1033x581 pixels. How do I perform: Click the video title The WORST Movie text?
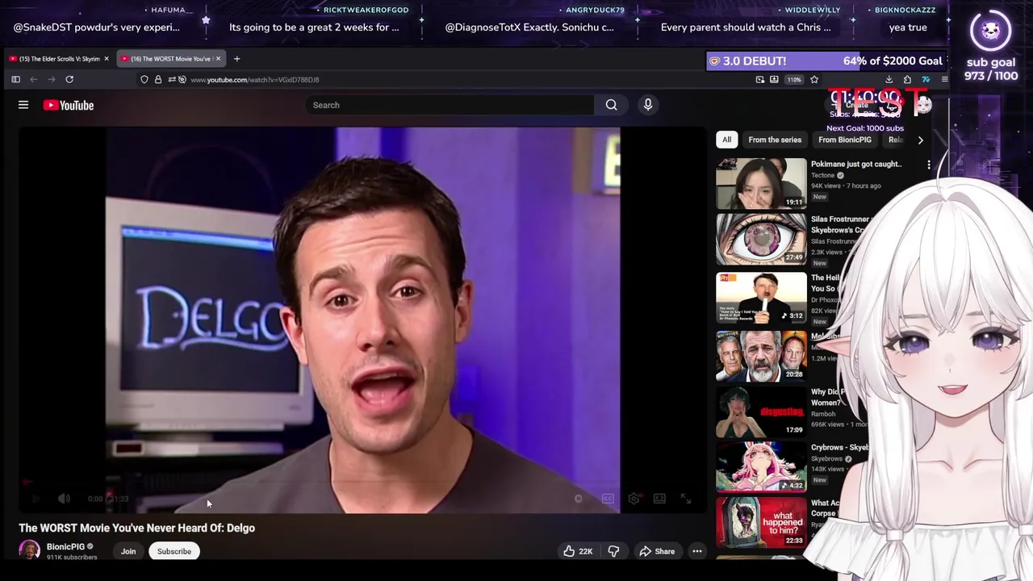tap(137, 528)
